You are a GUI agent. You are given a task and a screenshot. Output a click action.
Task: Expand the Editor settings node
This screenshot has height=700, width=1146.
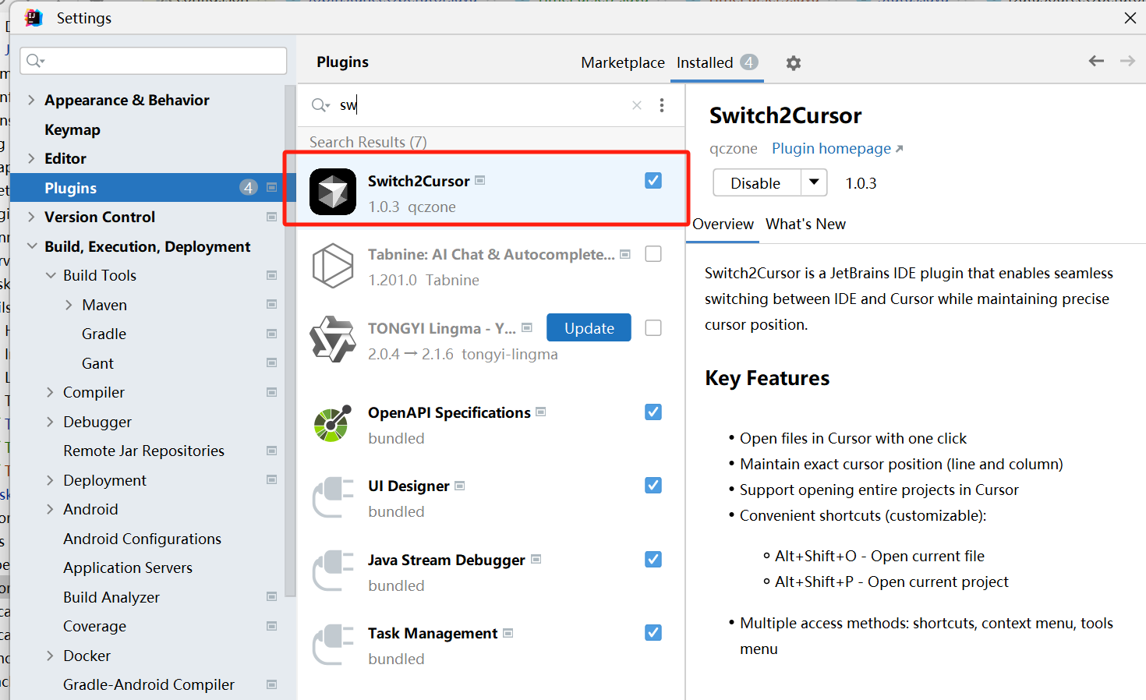click(31, 158)
